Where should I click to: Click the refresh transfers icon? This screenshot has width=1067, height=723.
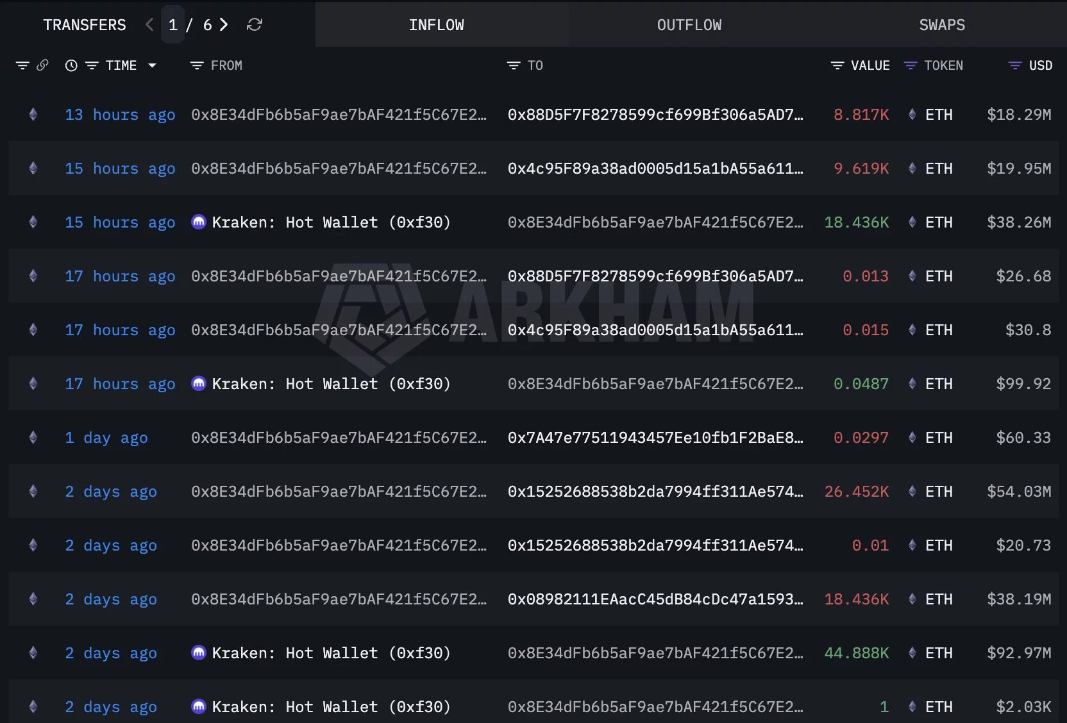click(x=255, y=24)
